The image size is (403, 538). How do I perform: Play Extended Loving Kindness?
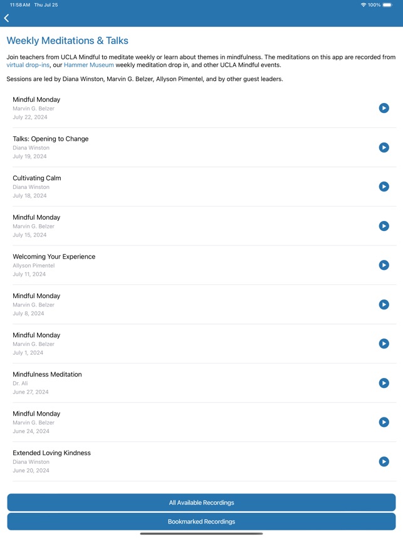pyautogui.click(x=384, y=461)
